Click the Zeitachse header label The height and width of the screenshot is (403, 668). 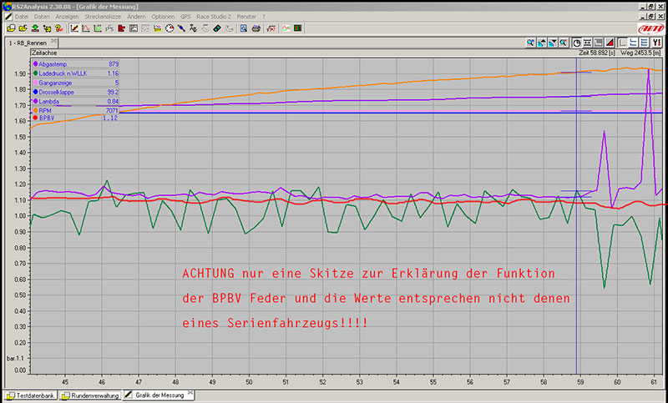click(46, 52)
